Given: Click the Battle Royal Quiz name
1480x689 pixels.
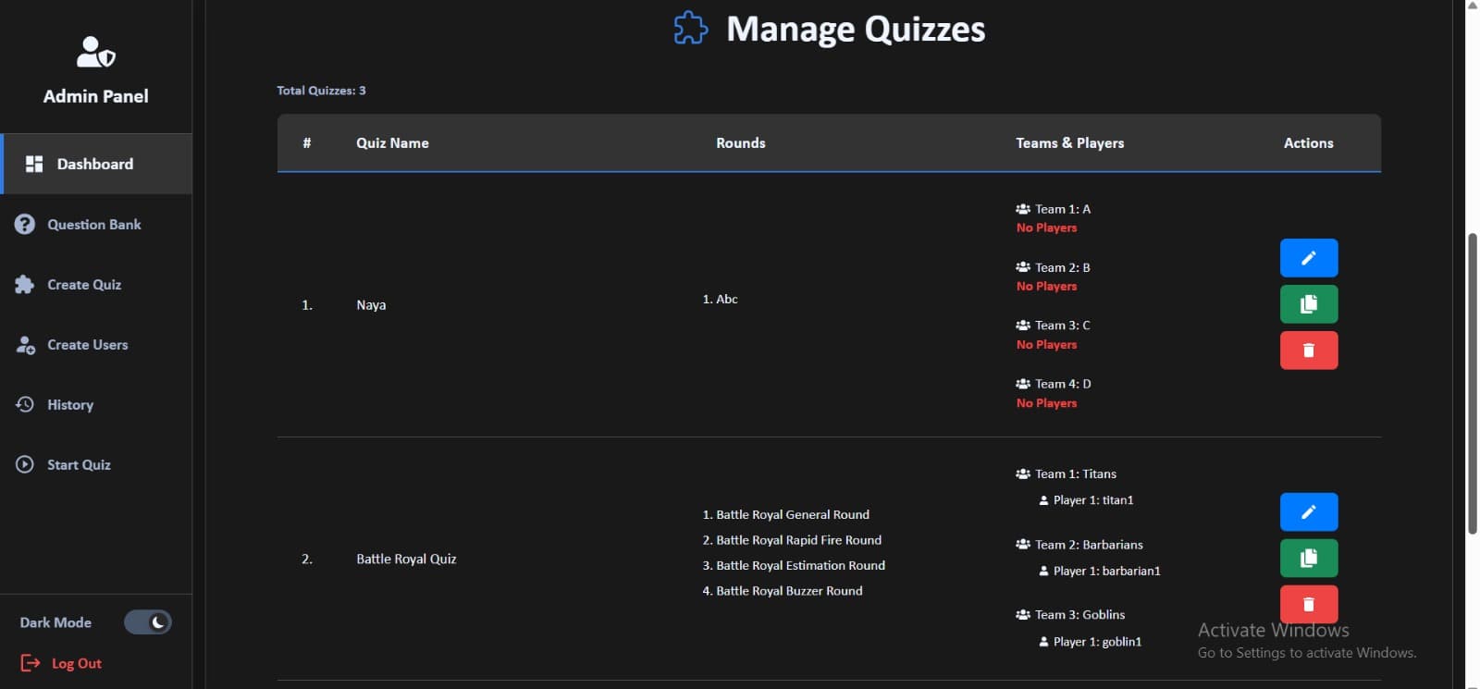Looking at the screenshot, I should [x=406, y=559].
